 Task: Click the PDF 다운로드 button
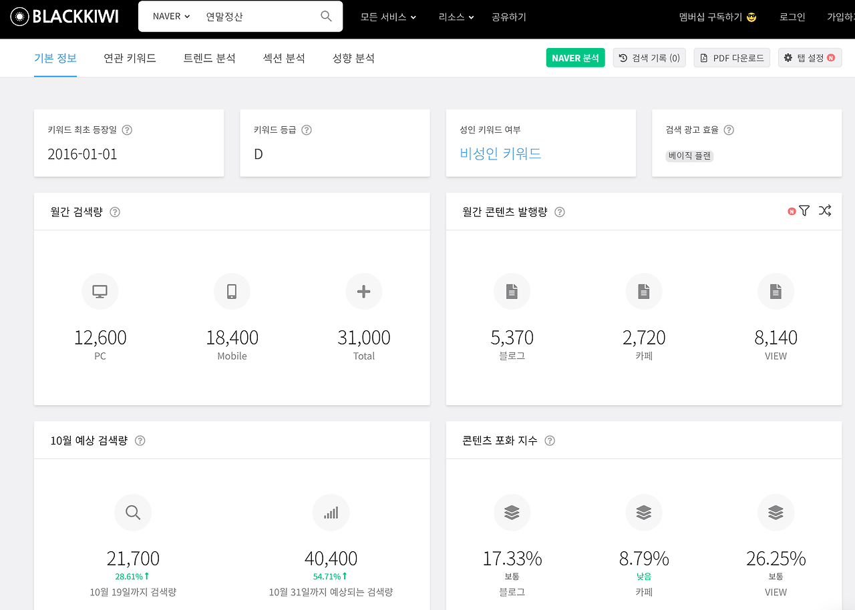(732, 58)
